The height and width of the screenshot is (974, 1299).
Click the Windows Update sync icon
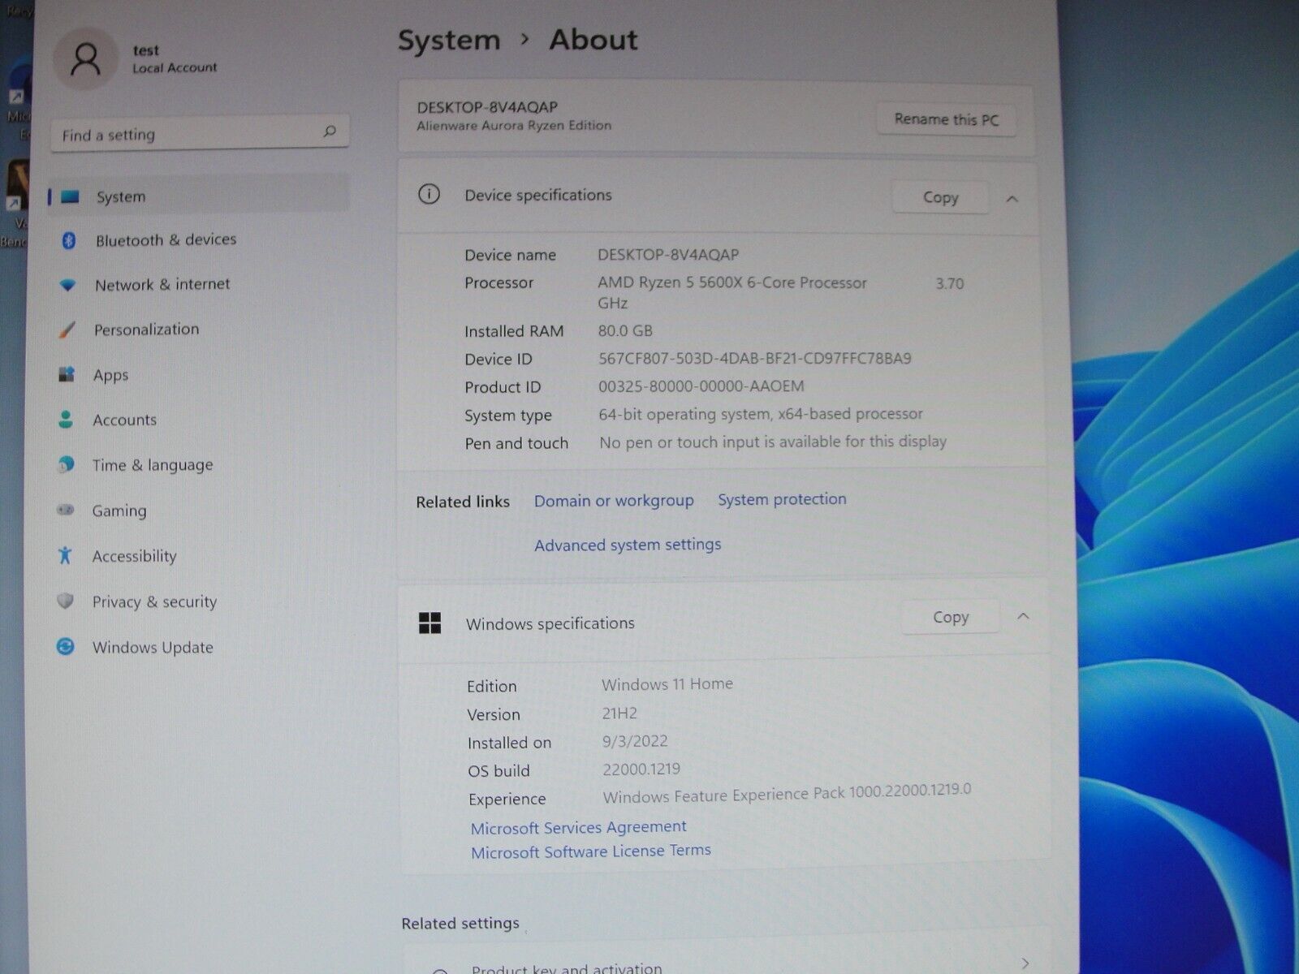click(x=65, y=646)
